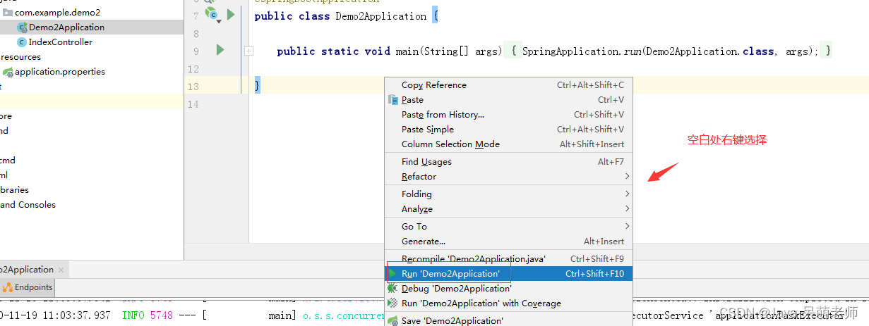
Task: Select IndexController in the project tree
Action: click(61, 42)
